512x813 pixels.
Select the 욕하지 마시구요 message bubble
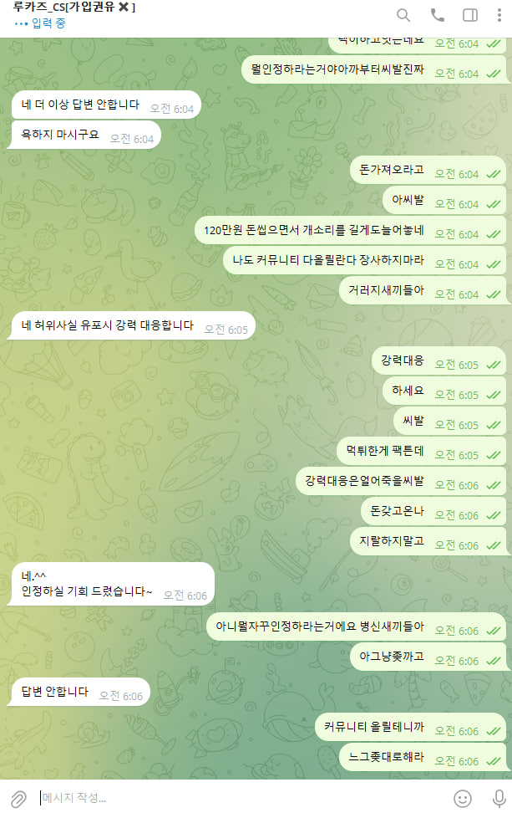pyautogui.click(x=86, y=135)
